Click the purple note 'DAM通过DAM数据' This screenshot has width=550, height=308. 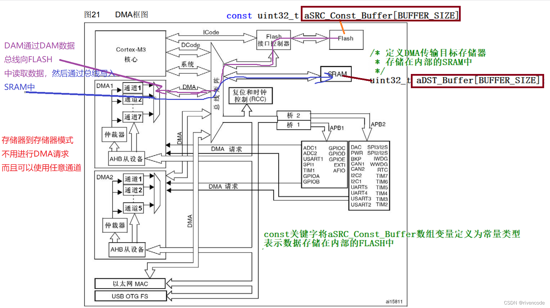[x=39, y=46]
